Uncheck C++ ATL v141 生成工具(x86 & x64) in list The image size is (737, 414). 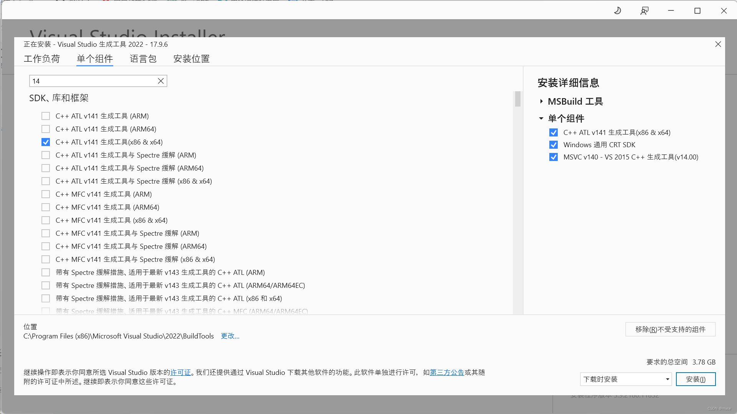pyautogui.click(x=46, y=142)
